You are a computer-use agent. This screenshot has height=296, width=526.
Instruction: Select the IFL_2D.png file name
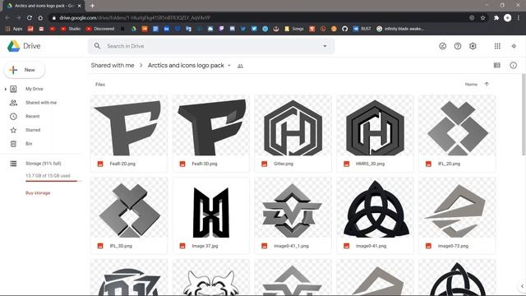[x=449, y=164]
